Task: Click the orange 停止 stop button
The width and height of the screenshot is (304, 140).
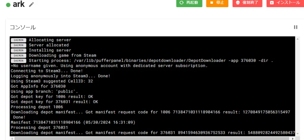Action: click(217, 3)
